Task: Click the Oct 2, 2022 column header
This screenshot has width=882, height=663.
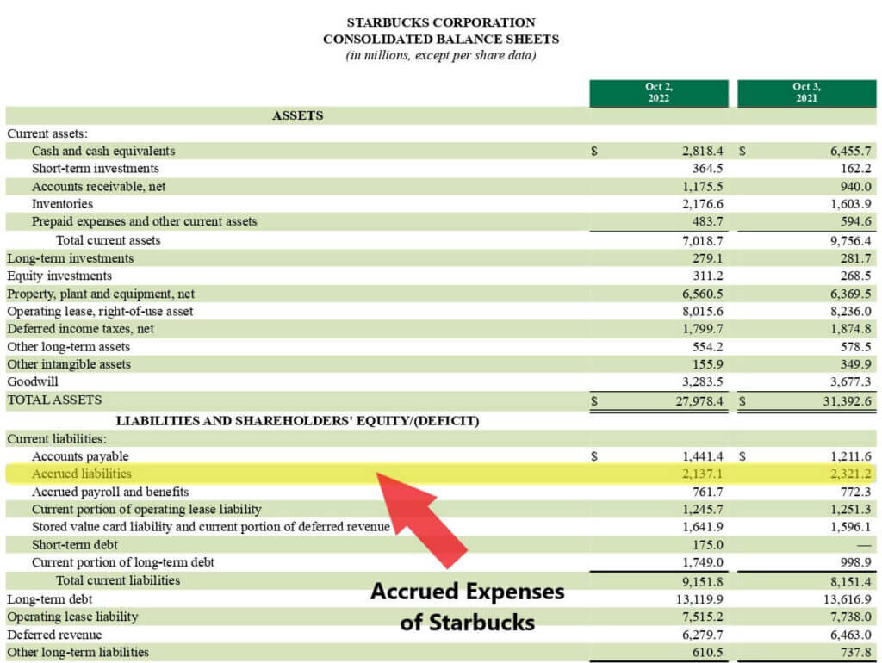Action: tap(659, 94)
